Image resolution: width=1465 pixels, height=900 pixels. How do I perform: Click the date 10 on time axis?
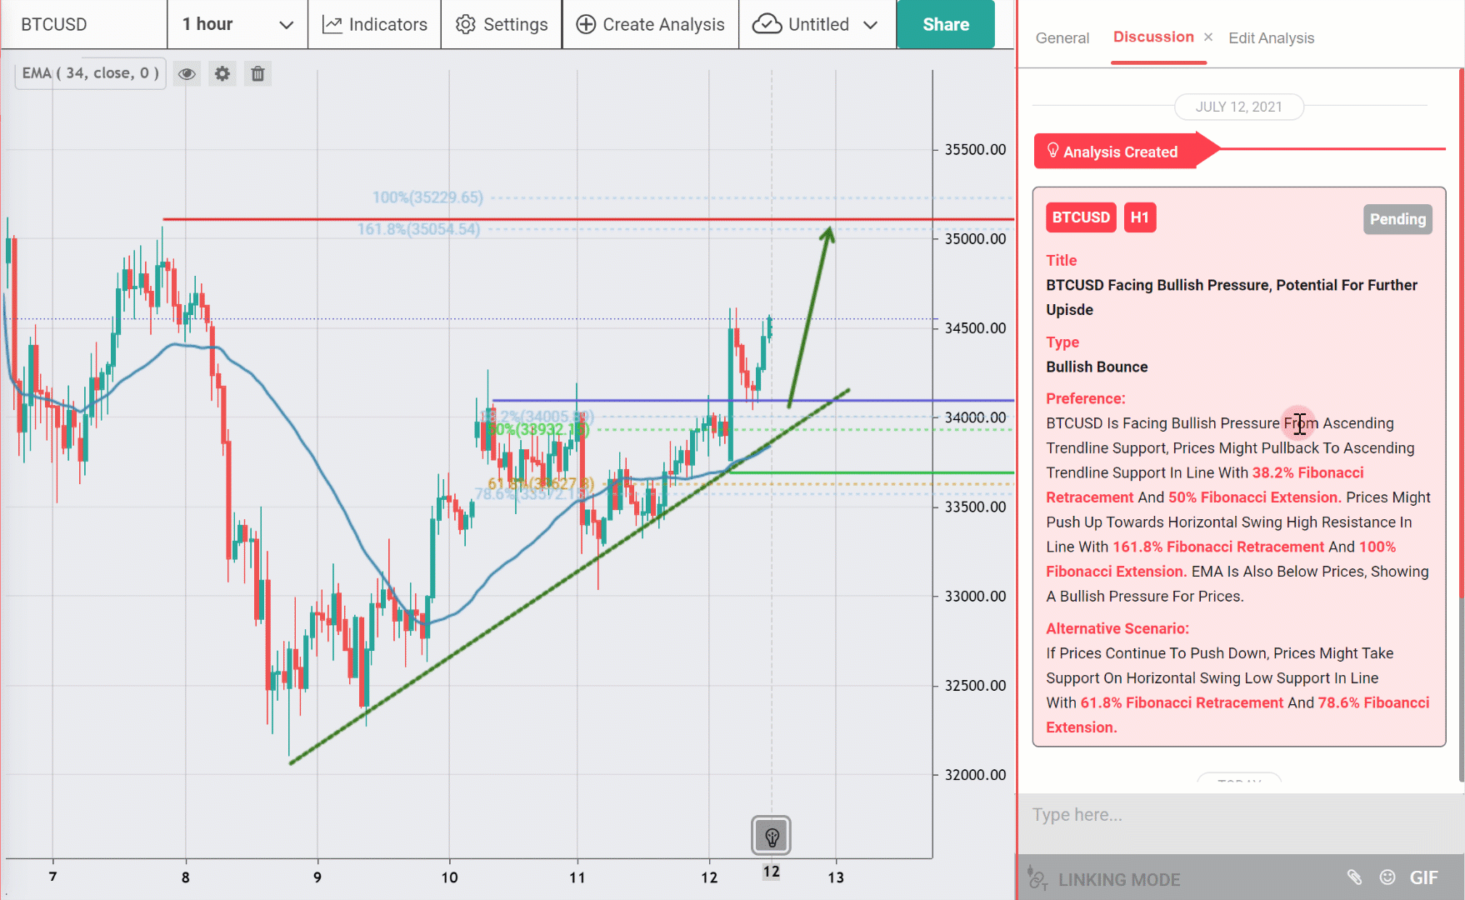(449, 877)
